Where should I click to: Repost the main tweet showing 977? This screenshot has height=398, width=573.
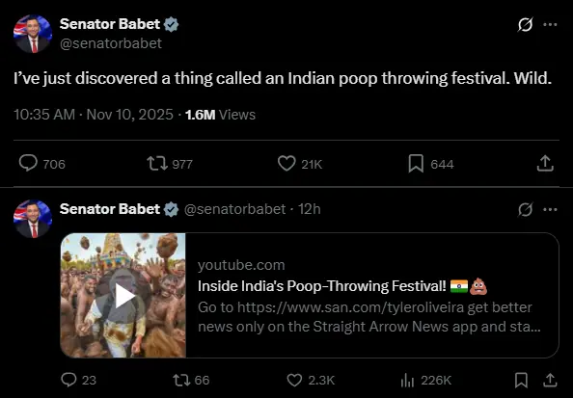[157, 164]
